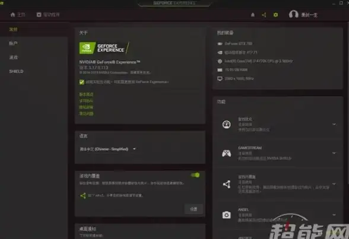349x239 pixels.
Task: Open the user profile avatar
Action: [293, 15]
